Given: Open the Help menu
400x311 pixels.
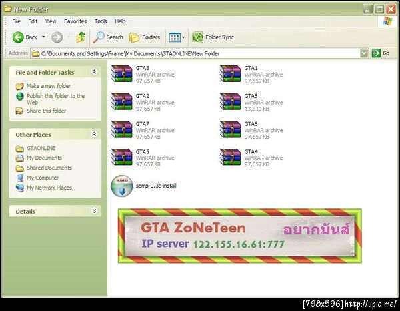Looking at the screenshot, I should 120,21.
